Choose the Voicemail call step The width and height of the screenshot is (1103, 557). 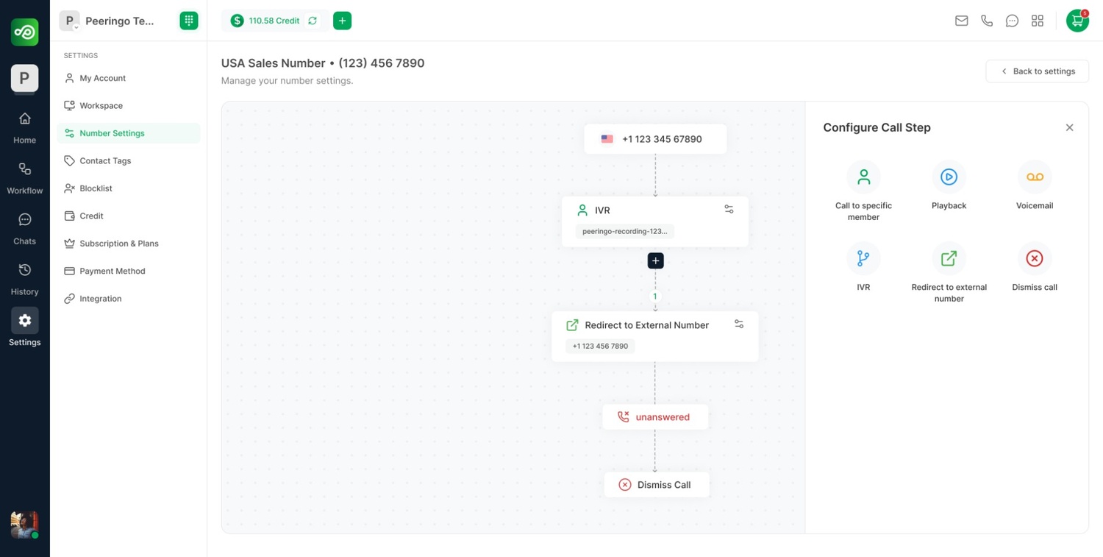pyautogui.click(x=1035, y=185)
